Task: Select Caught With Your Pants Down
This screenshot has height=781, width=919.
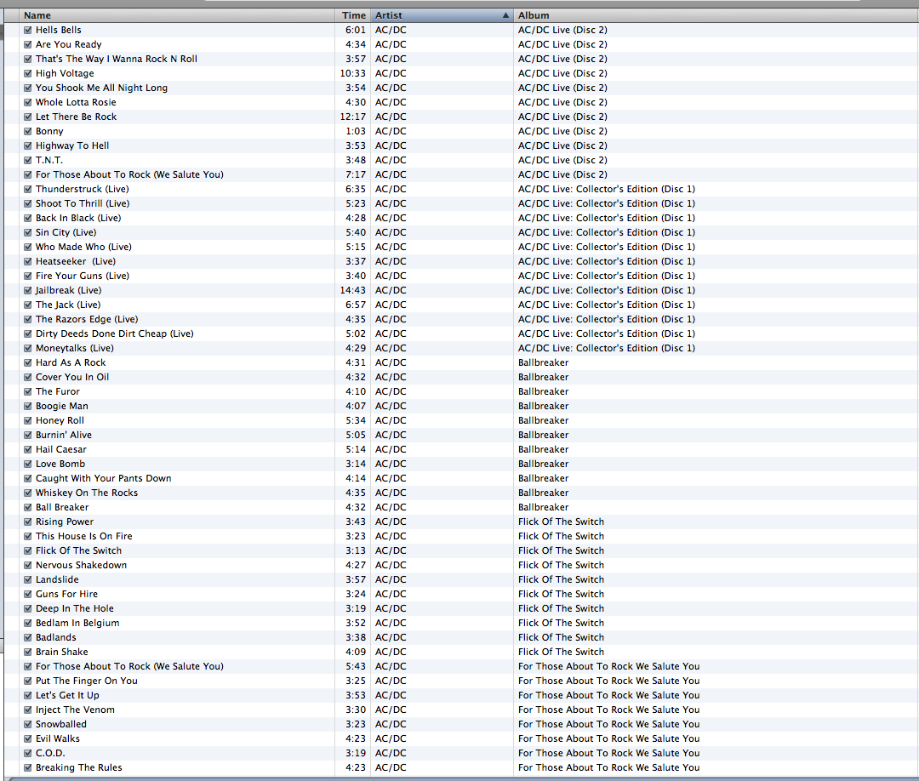Action: tap(103, 478)
